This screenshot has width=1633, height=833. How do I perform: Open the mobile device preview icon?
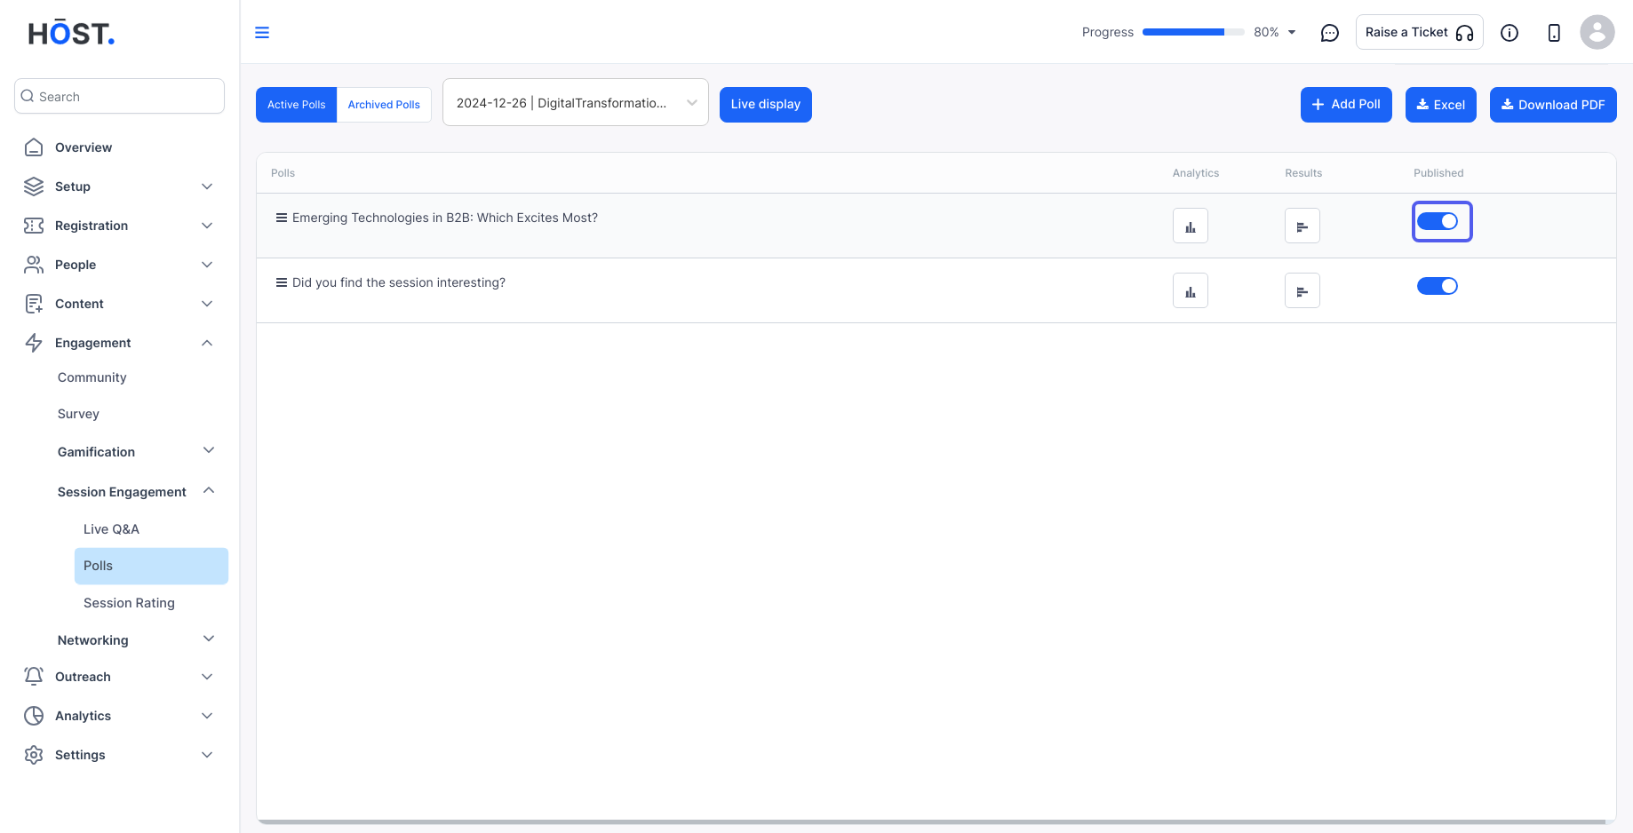[x=1554, y=33]
